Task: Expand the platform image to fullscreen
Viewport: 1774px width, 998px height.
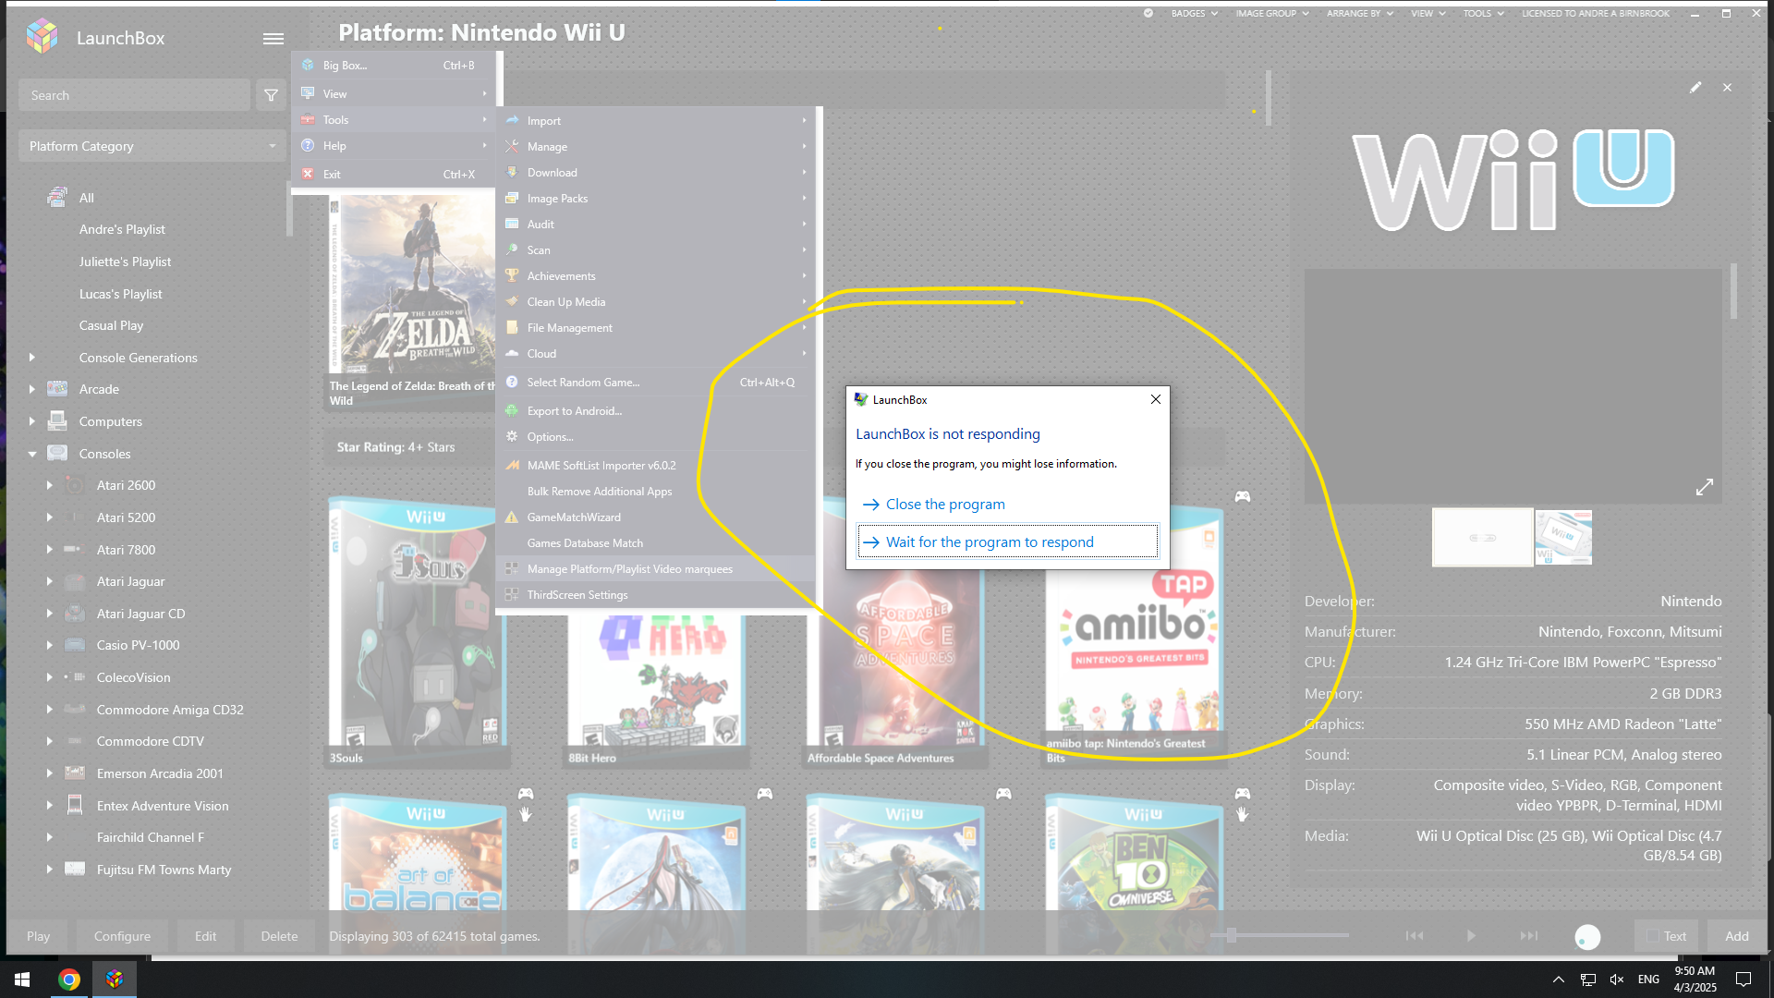Action: pos(1705,487)
